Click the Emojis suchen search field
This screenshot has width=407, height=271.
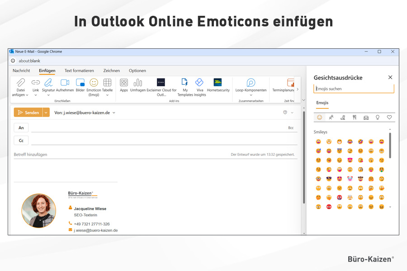tap(354, 89)
